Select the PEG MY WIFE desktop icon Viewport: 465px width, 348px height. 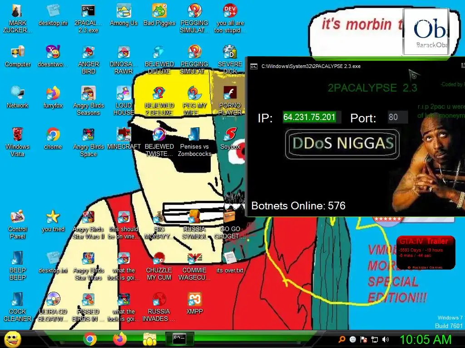pyautogui.click(x=194, y=101)
